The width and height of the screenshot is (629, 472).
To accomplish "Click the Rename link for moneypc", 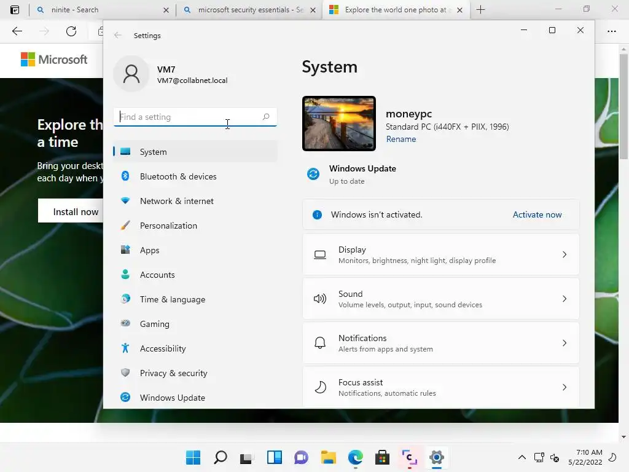I will point(400,139).
